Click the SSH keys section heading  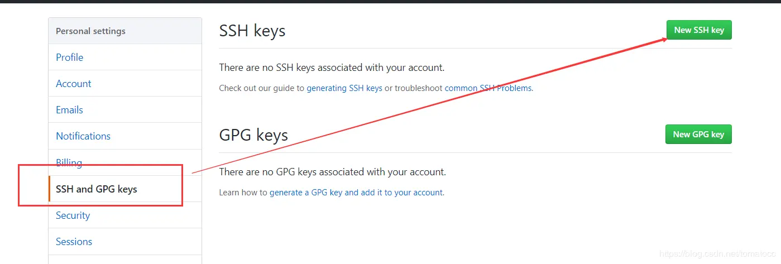click(252, 31)
